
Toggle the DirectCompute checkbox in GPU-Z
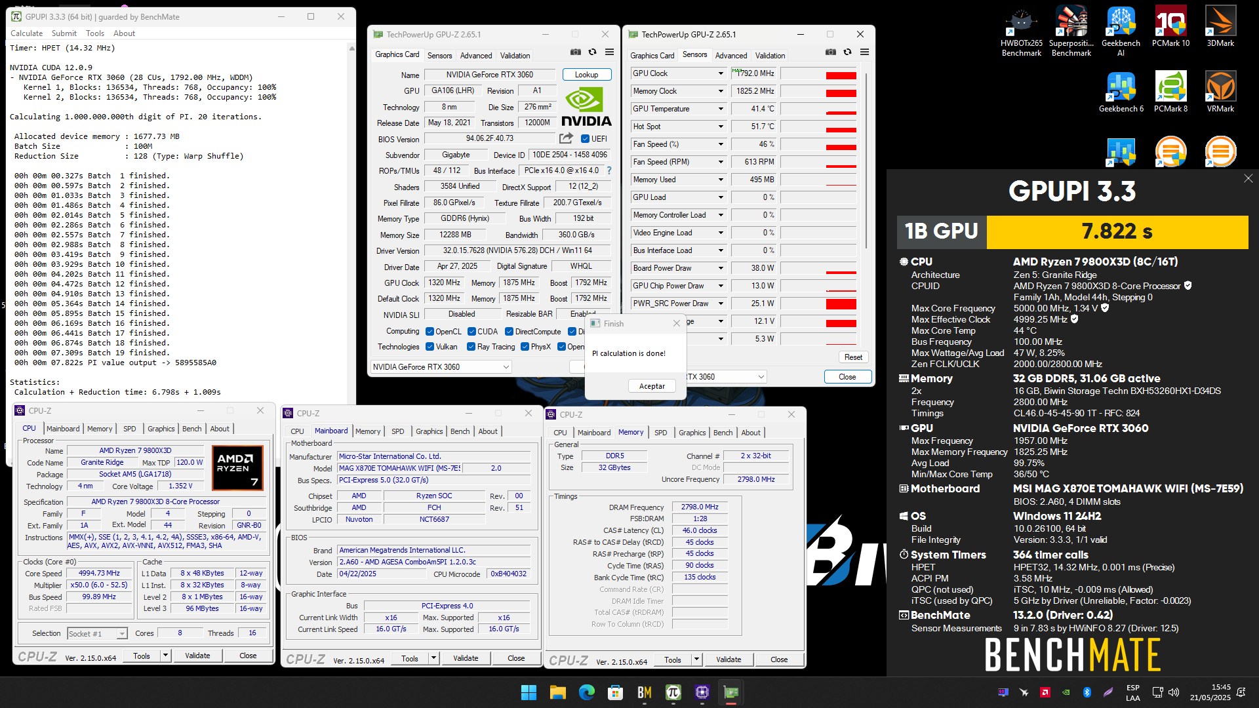click(x=509, y=332)
